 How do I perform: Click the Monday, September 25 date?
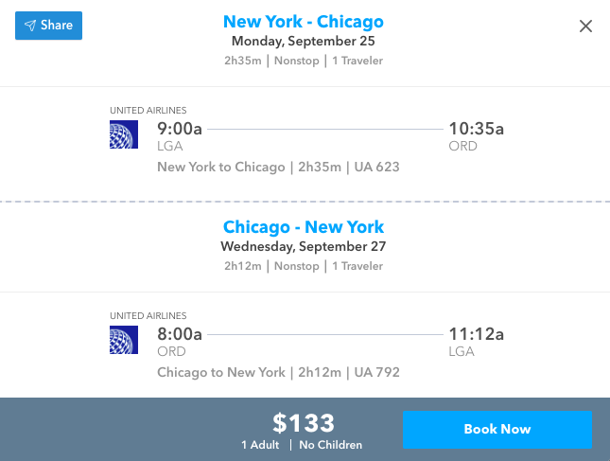304,42
